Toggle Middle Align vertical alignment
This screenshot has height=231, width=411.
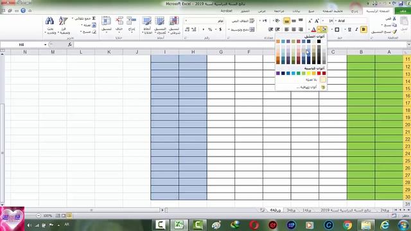[x=294, y=21]
